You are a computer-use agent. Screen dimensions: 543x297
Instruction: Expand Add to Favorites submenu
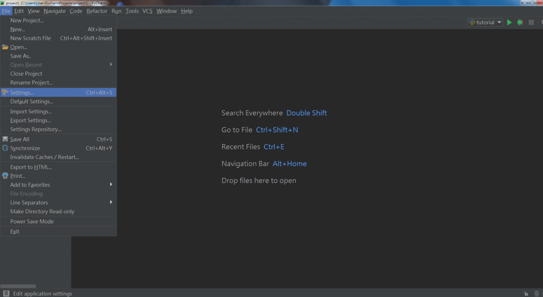click(58, 185)
